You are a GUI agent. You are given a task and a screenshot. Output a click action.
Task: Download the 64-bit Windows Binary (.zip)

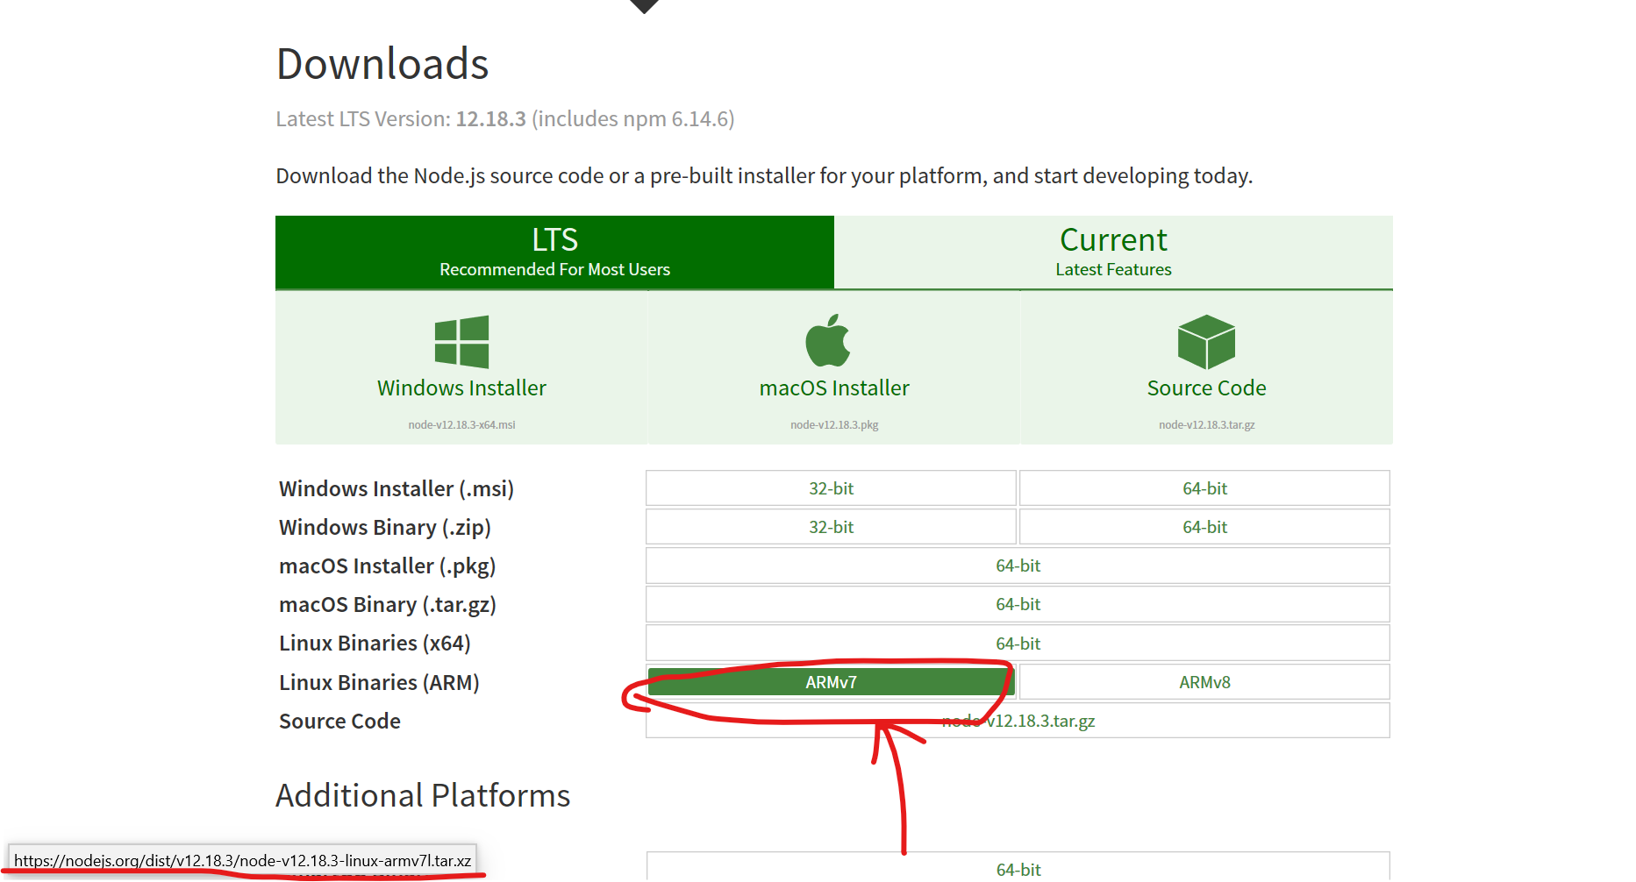coord(1204,527)
